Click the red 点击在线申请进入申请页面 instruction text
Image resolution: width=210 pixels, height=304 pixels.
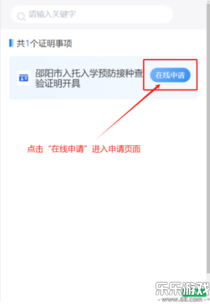coord(84,149)
